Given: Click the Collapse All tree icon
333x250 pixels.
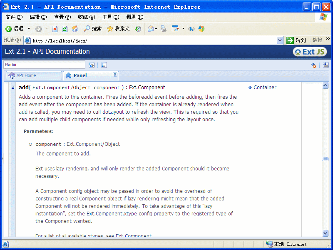Looking at the screenshot, I should [104, 65].
